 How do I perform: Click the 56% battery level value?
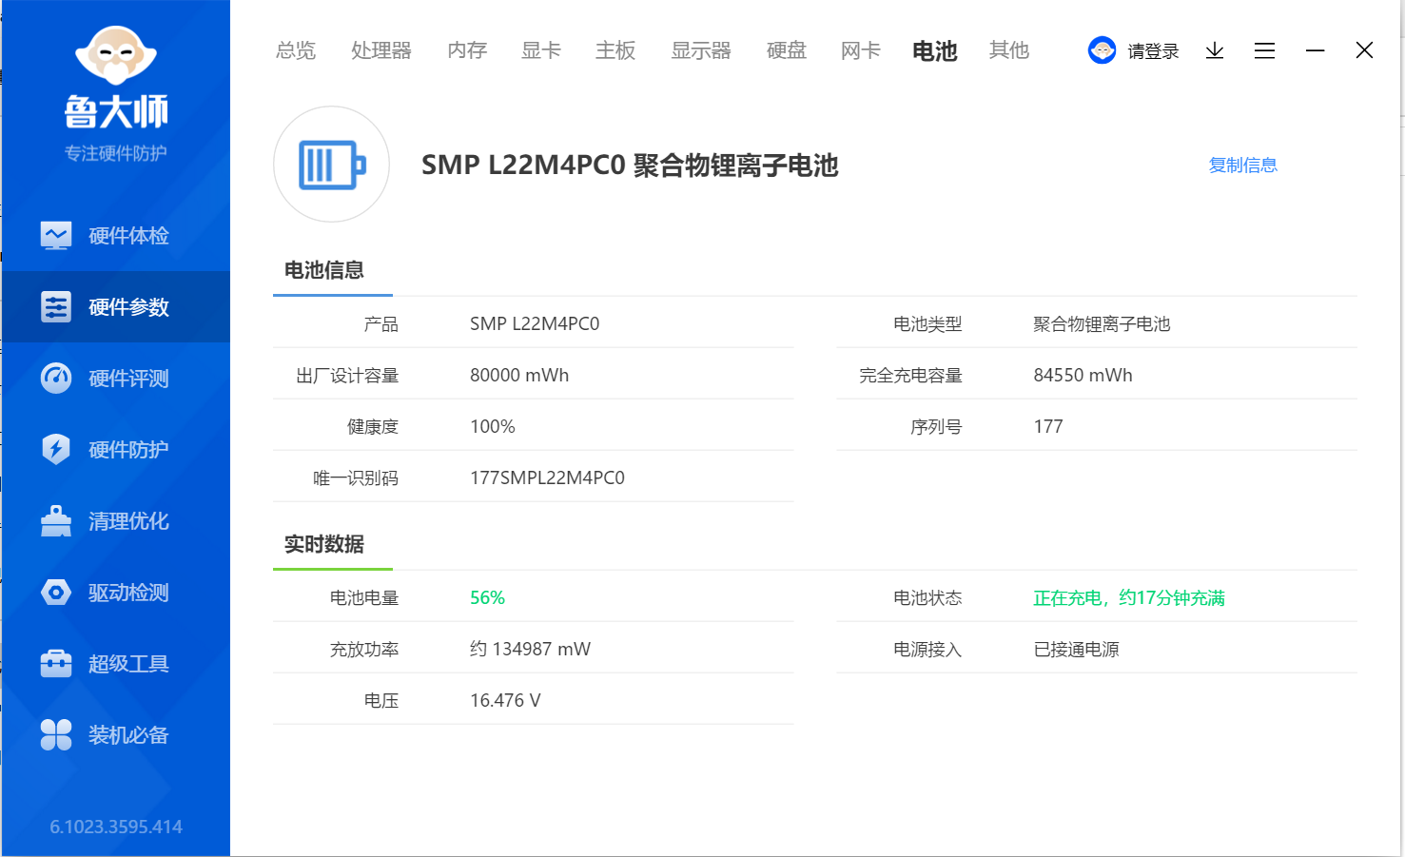point(487,598)
